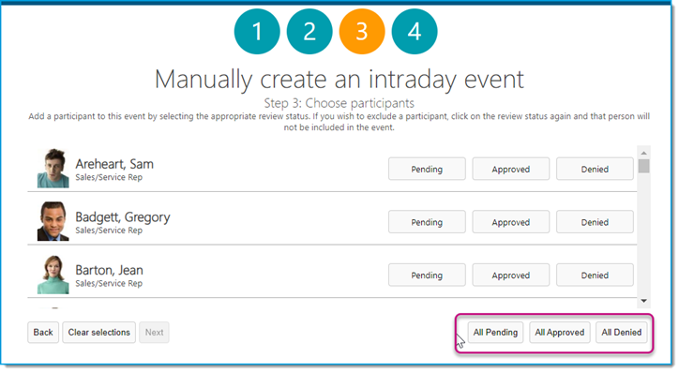
Task: Click Step 3: Choose participants subtitle
Action: 339,103
